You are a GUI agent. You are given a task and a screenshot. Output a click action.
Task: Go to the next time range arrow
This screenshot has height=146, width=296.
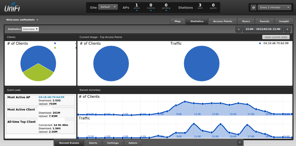pyautogui.click(x=287, y=29)
